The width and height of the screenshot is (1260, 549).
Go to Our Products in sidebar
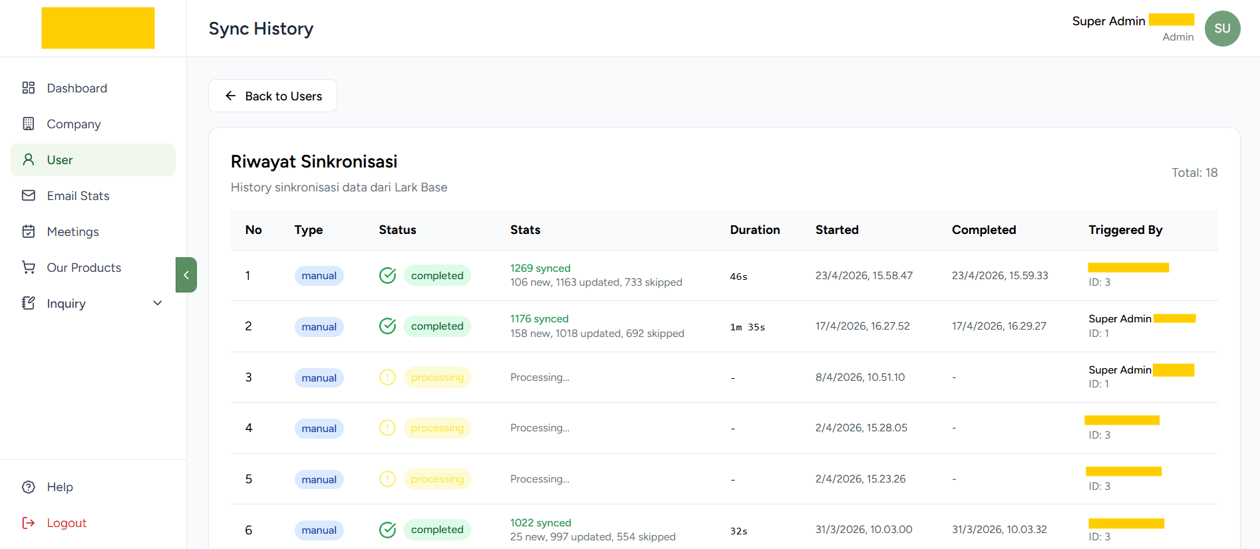pyautogui.click(x=84, y=267)
